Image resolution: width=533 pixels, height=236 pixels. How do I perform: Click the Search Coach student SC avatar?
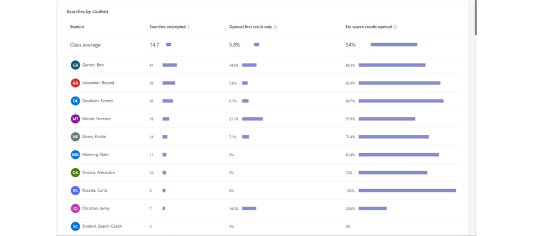[x=75, y=226]
